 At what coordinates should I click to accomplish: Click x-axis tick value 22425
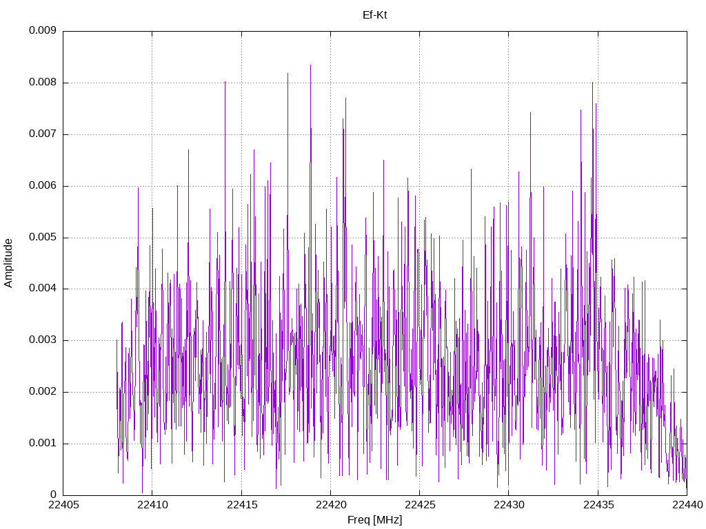[420, 505]
